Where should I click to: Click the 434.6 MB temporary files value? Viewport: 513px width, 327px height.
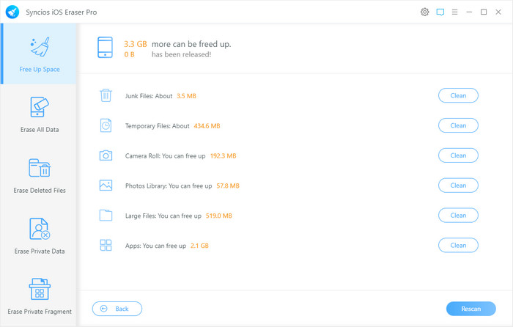(207, 126)
